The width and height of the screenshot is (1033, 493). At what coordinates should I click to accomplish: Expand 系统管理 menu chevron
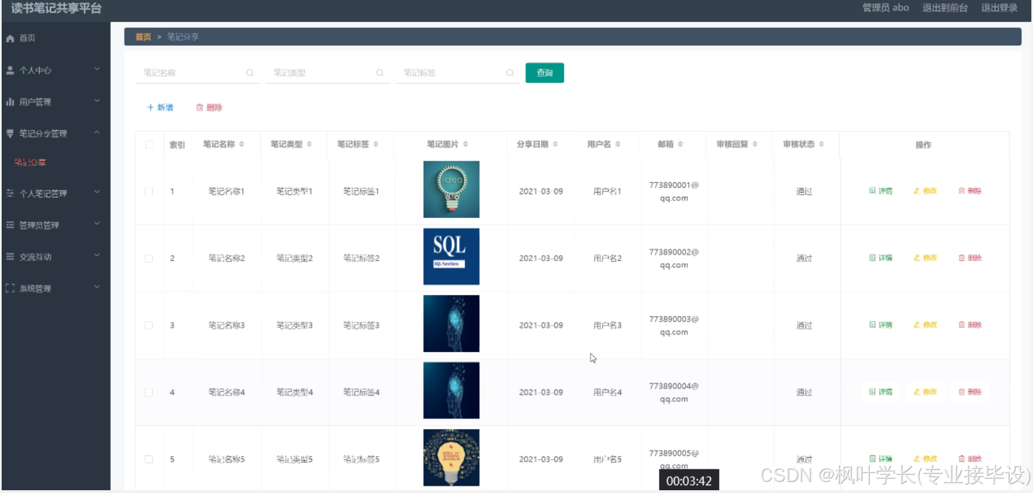(97, 287)
